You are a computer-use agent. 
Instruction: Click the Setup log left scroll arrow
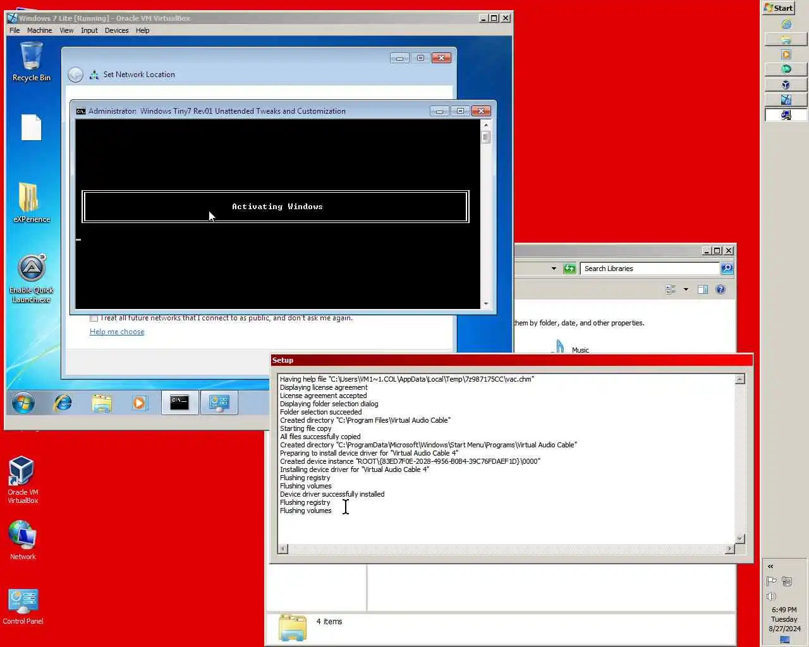[x=283, y=549]
